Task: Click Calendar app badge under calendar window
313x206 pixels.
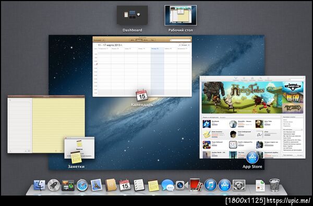Action: coord(142,95)
